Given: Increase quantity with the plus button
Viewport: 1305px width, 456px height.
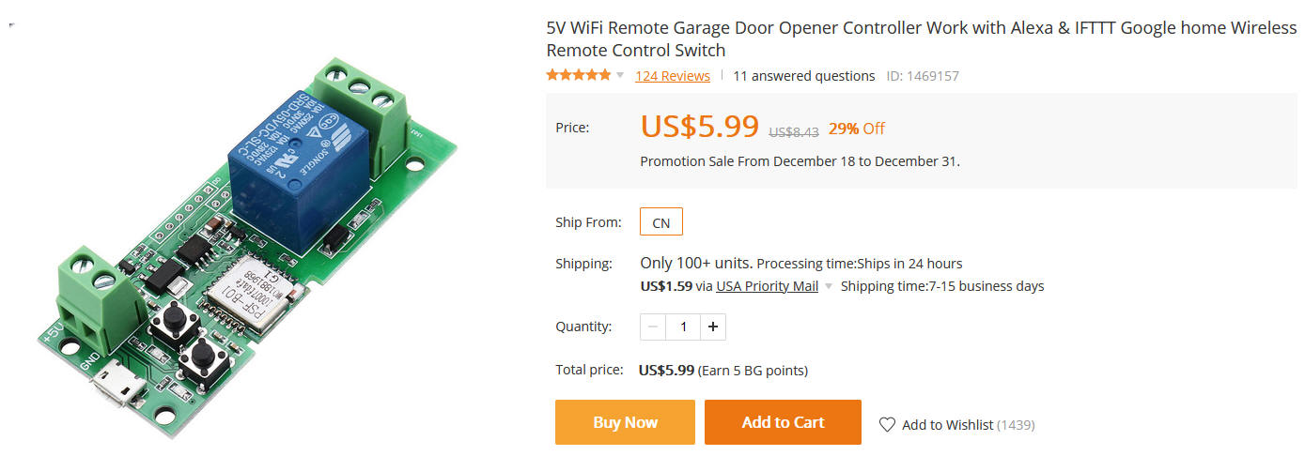Looking at the screenshot, I should [713, 327].
